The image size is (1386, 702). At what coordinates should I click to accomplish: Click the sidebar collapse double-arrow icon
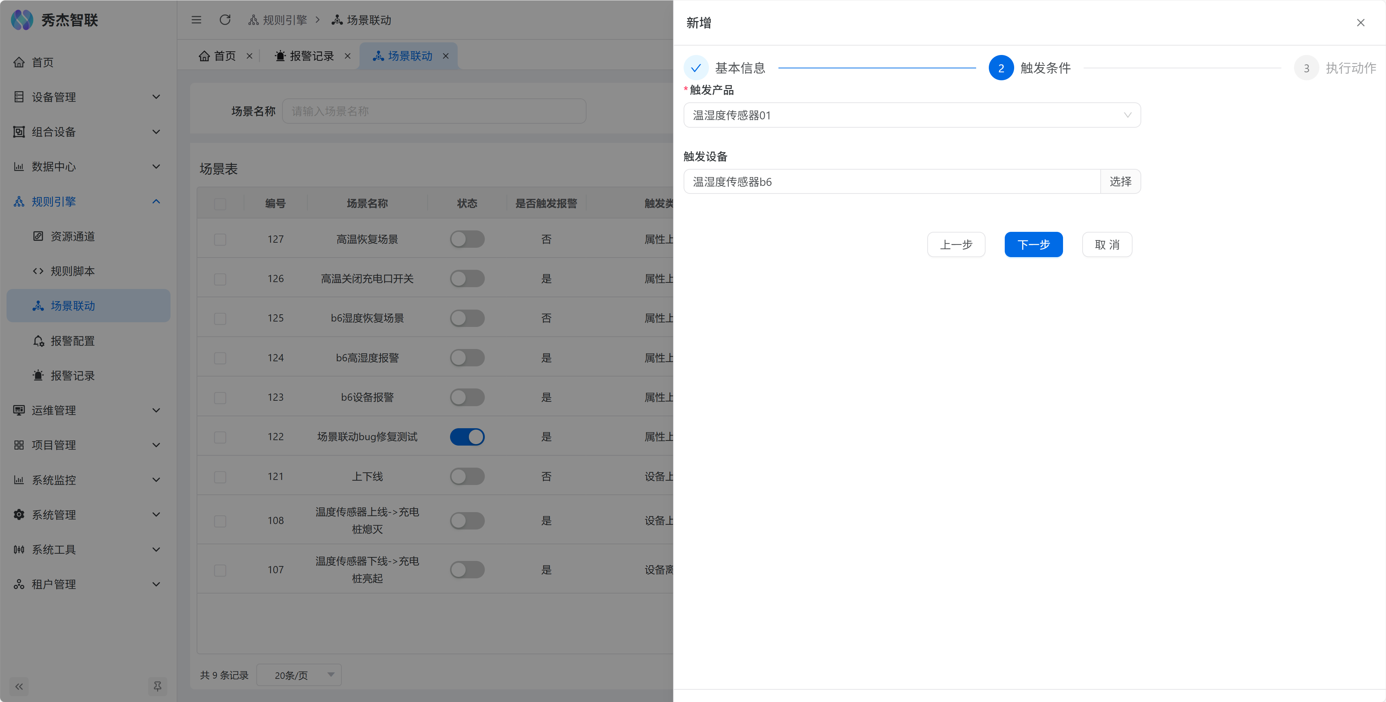coord(19,686)
